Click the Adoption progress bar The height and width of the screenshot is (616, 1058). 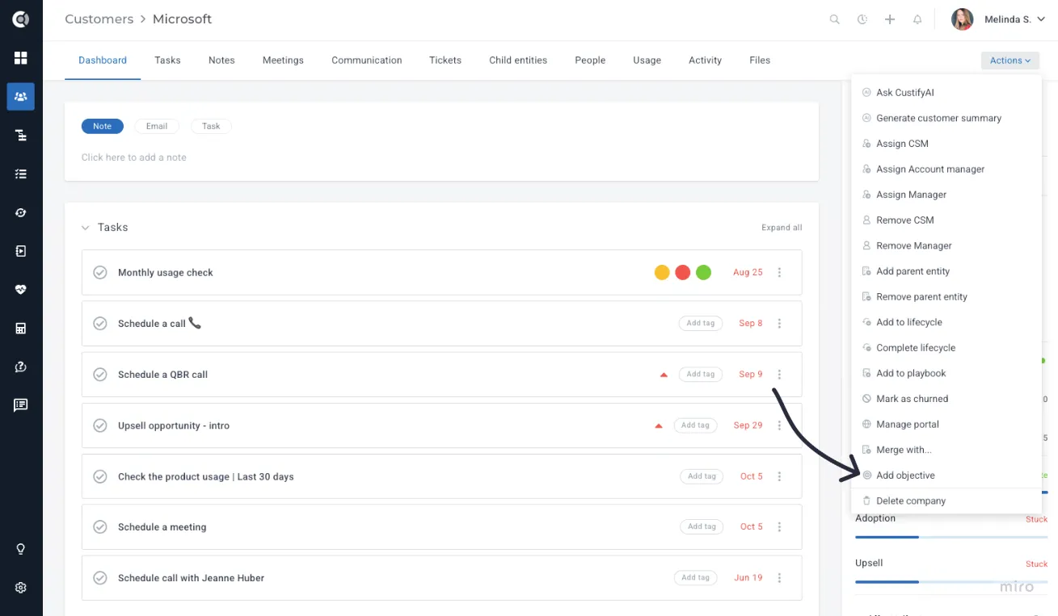tap(951, 537)
